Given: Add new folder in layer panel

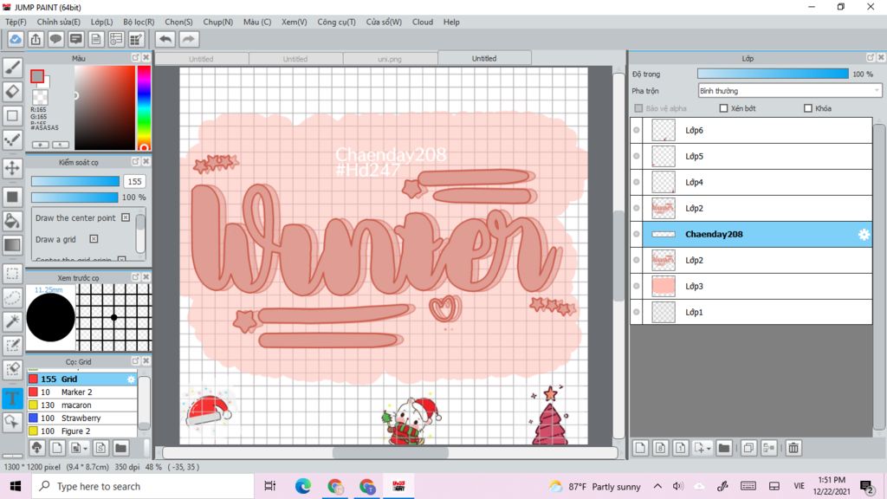Looking at the screenshot, I should coord(723,448).
